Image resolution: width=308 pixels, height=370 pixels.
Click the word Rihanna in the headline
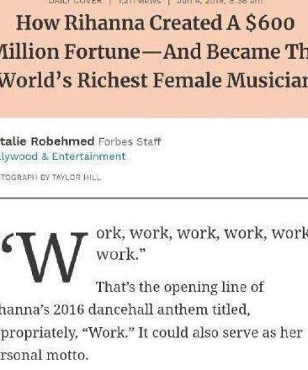pyautogui.click(x=105, y=23)
